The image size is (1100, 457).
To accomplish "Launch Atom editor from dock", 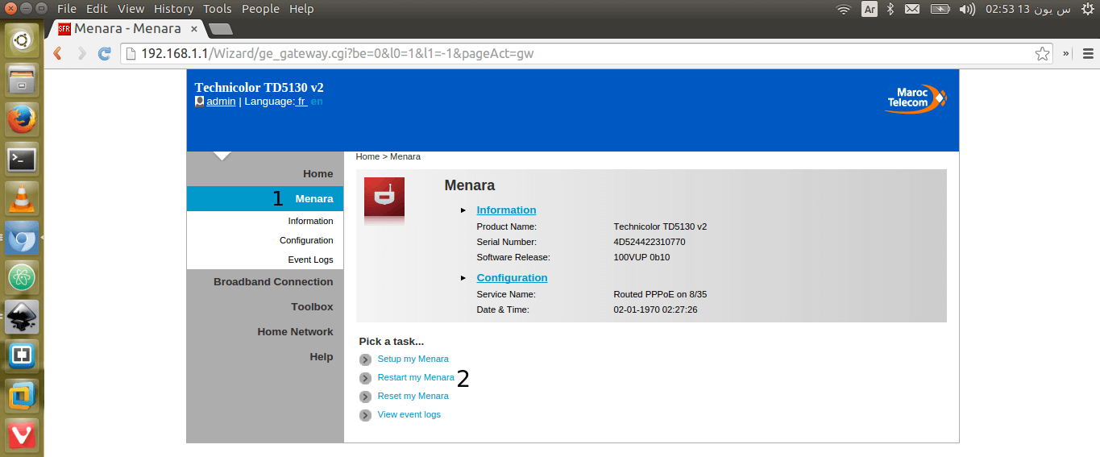I will 22,277.
